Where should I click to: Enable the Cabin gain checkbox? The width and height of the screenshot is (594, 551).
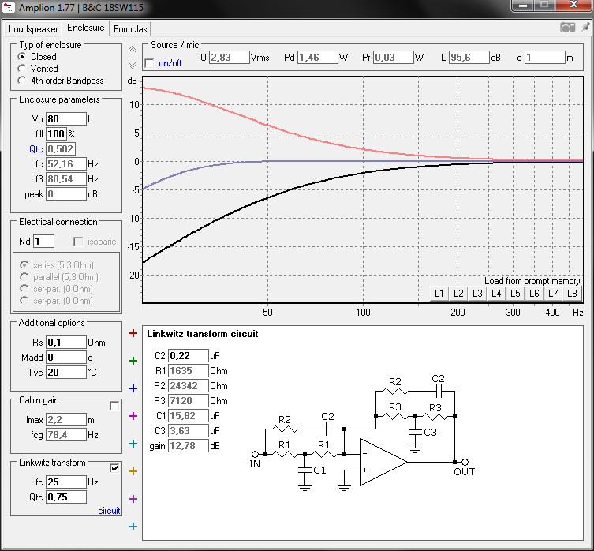tap(114, 406)
